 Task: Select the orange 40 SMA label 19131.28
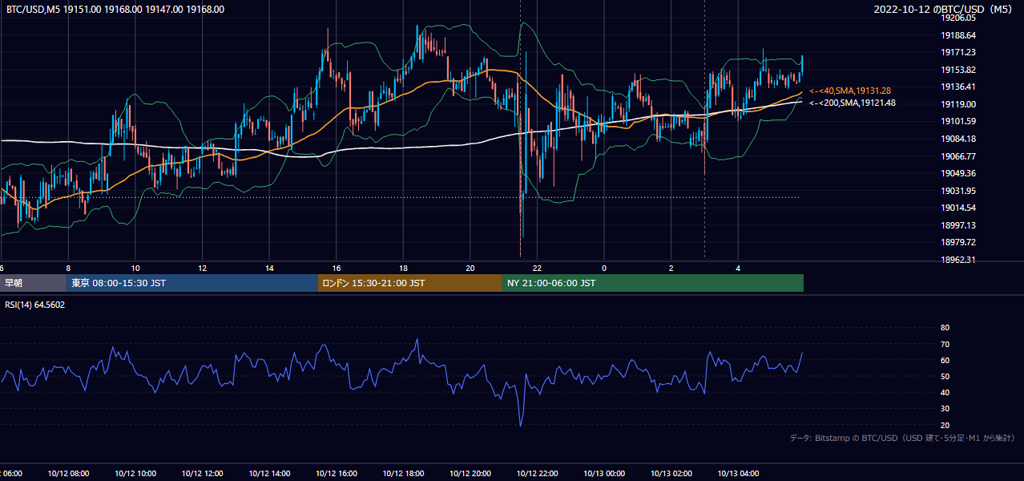851,91
